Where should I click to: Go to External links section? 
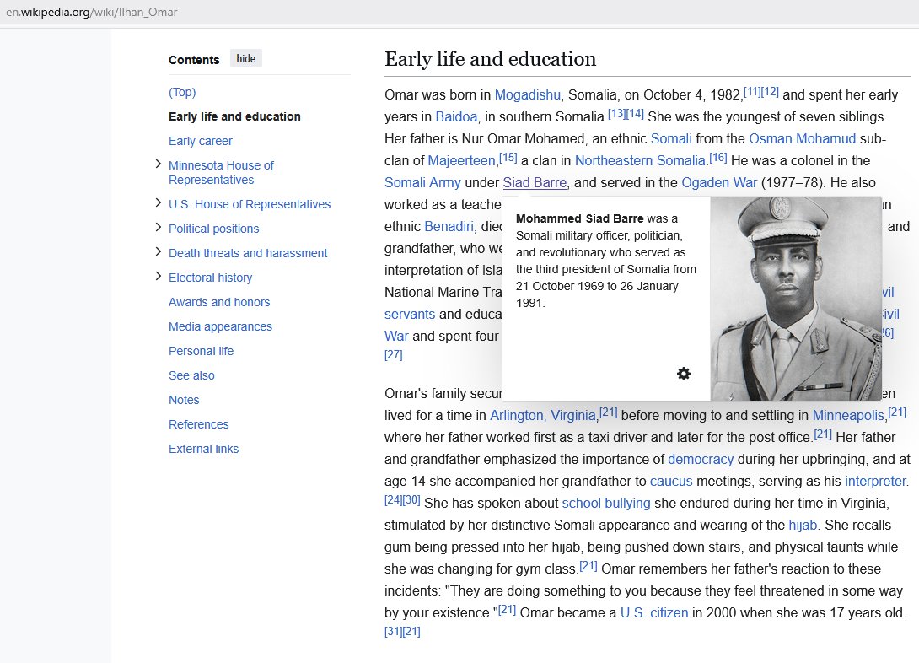click(204, 449)
